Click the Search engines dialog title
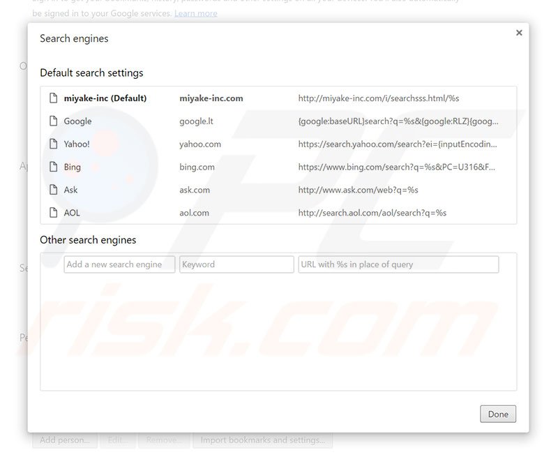 74,38
